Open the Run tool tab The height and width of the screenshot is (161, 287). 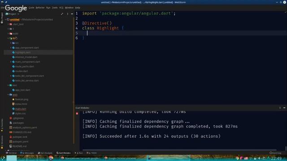[79, 153]
